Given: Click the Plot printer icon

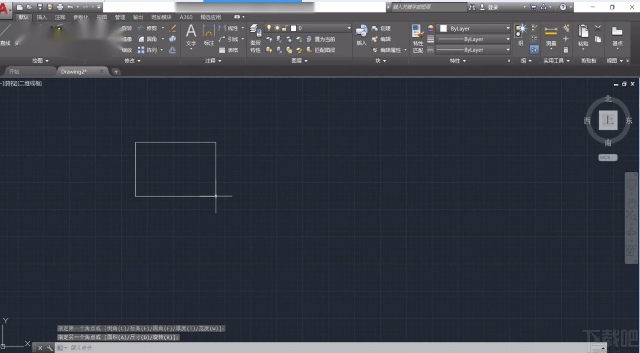Looking at the screenshot, I should pyautogui.click(x=60, y=7).
